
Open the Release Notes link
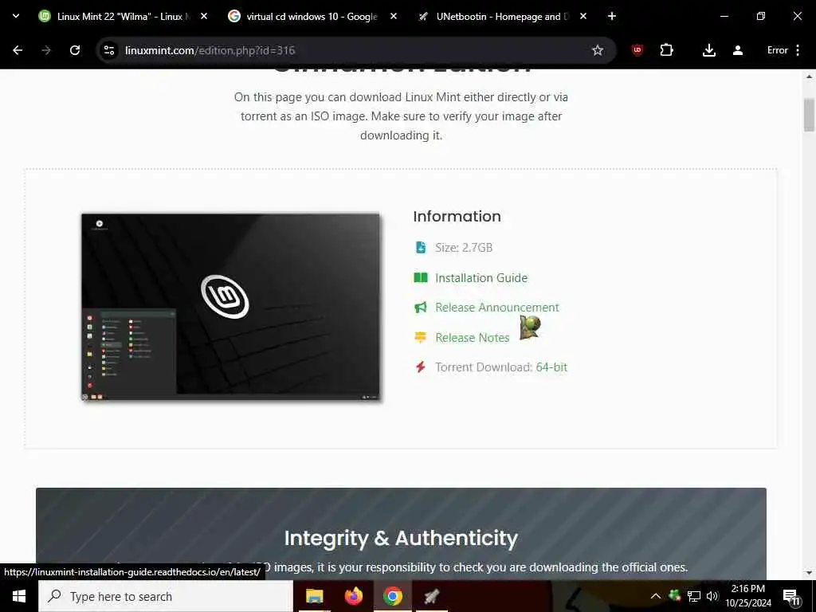[x=472, y=338]
